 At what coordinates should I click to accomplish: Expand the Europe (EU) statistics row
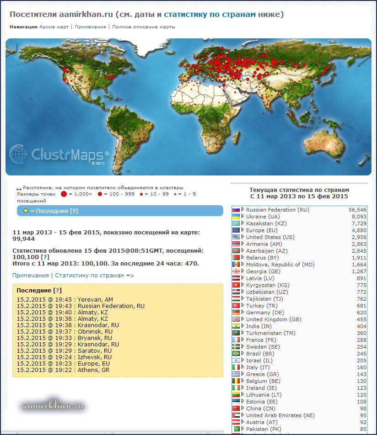243,230
